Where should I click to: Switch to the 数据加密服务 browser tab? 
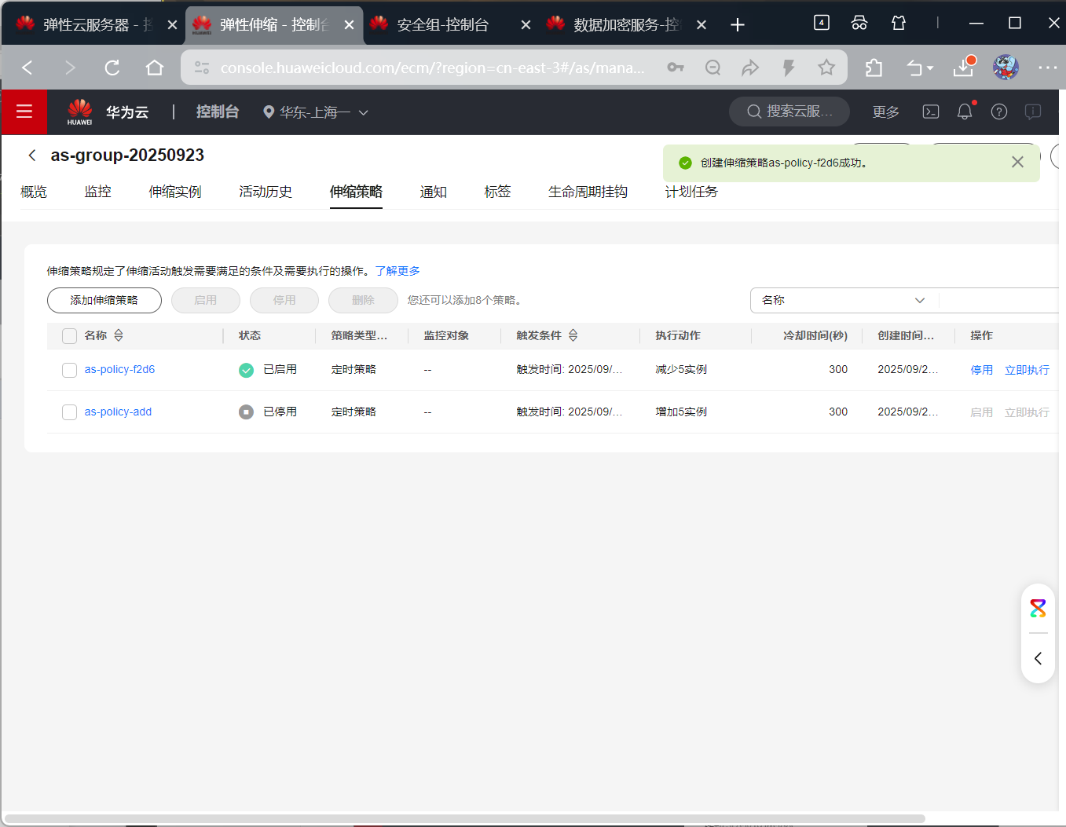coord(626,25)
